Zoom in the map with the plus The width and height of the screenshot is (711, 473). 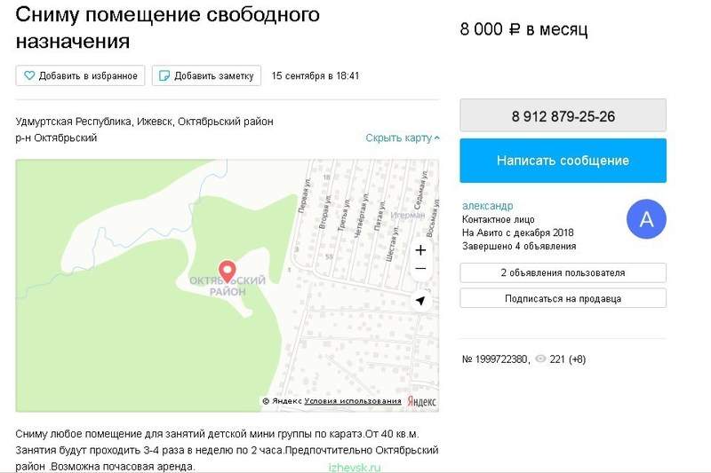pos(420,250)
